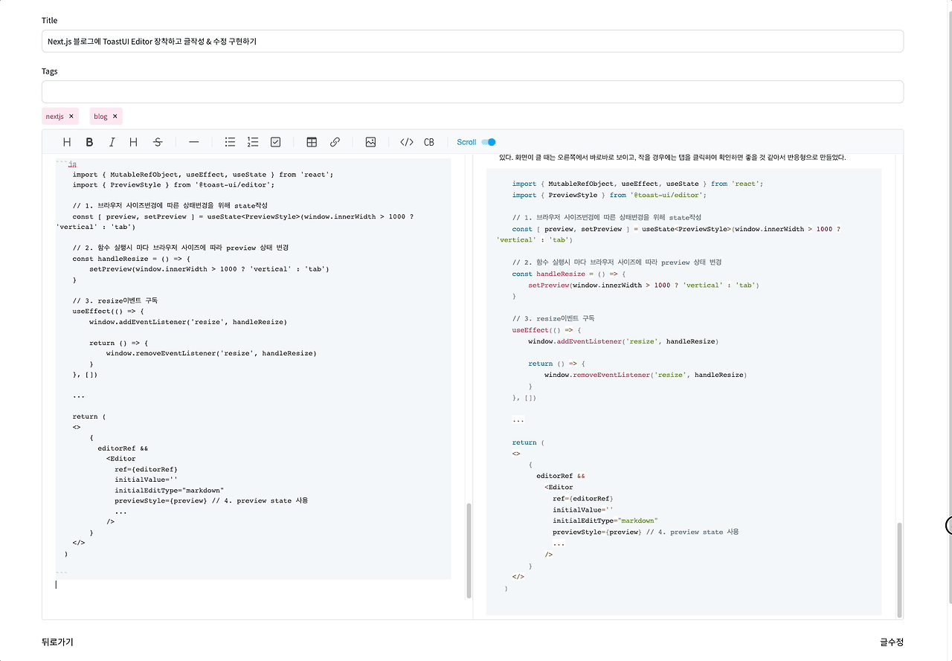
Task: Click 'window.removeEventListener' line in preview pane
Action: (646, 375)
